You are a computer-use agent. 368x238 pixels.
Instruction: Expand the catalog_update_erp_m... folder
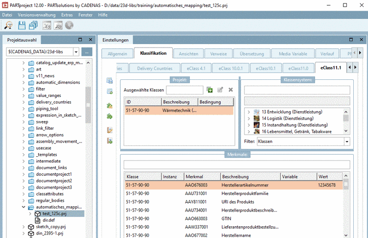tap(24, 63)
